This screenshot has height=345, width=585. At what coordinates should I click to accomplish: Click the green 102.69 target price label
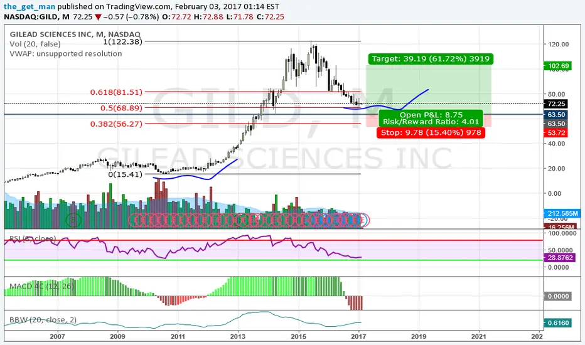557,66
